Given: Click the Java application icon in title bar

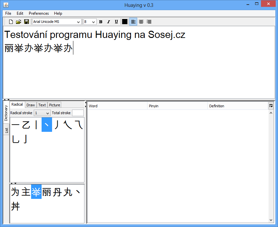Looking at the screenshot, I should [6, 5].
